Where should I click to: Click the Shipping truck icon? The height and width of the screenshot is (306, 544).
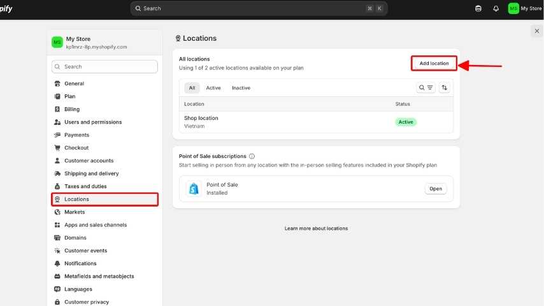click(57, 173)
